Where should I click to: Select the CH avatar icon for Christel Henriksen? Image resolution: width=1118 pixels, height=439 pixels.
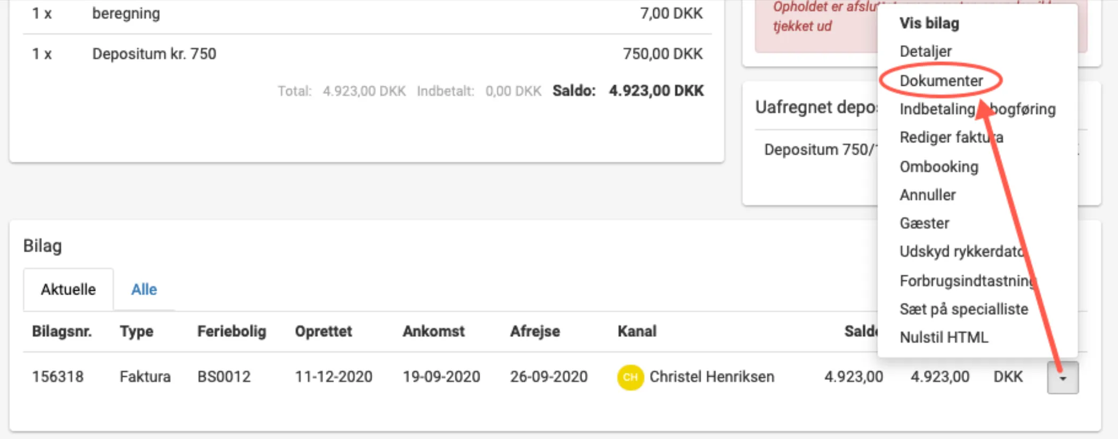(631, 377)
